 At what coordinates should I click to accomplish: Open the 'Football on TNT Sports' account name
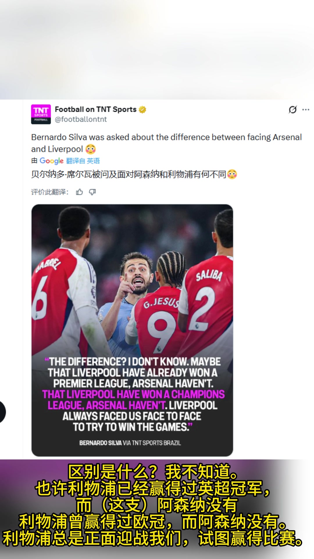tap(95, 109)
